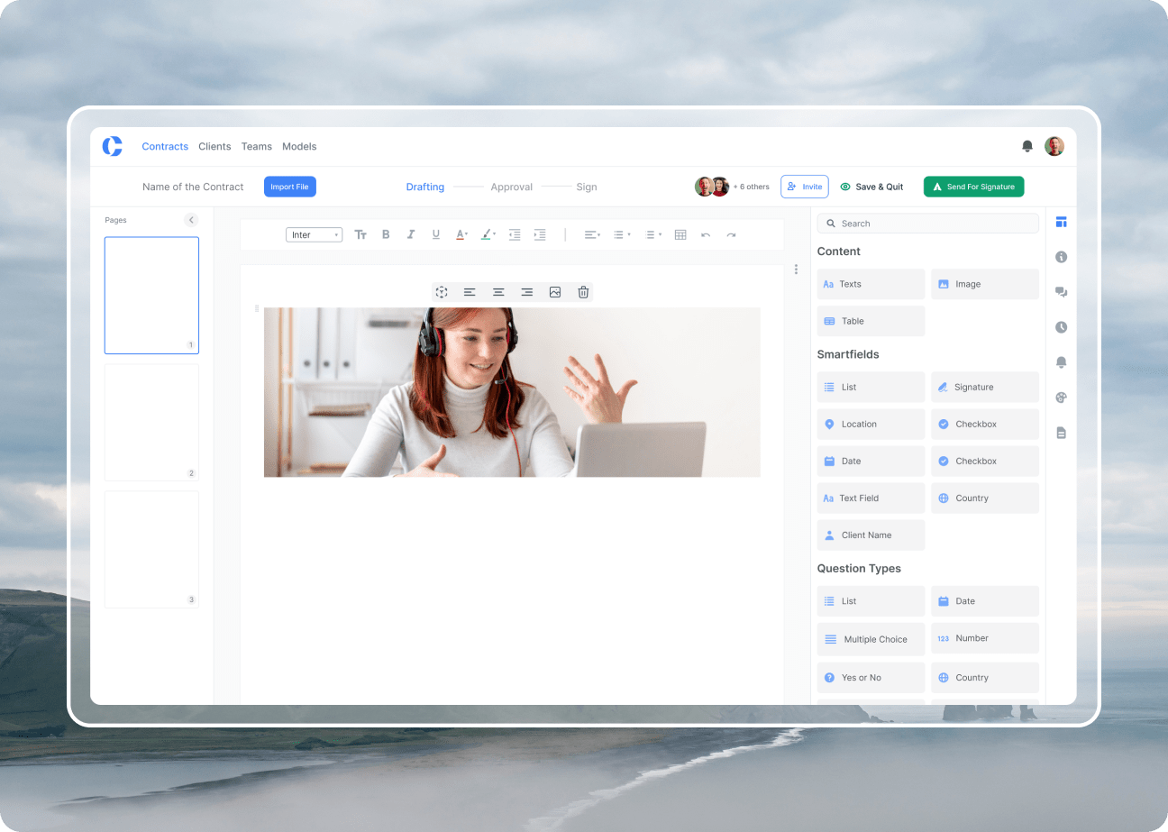
Task: Open the bulleted list dropdown
Action: point(622,234)
